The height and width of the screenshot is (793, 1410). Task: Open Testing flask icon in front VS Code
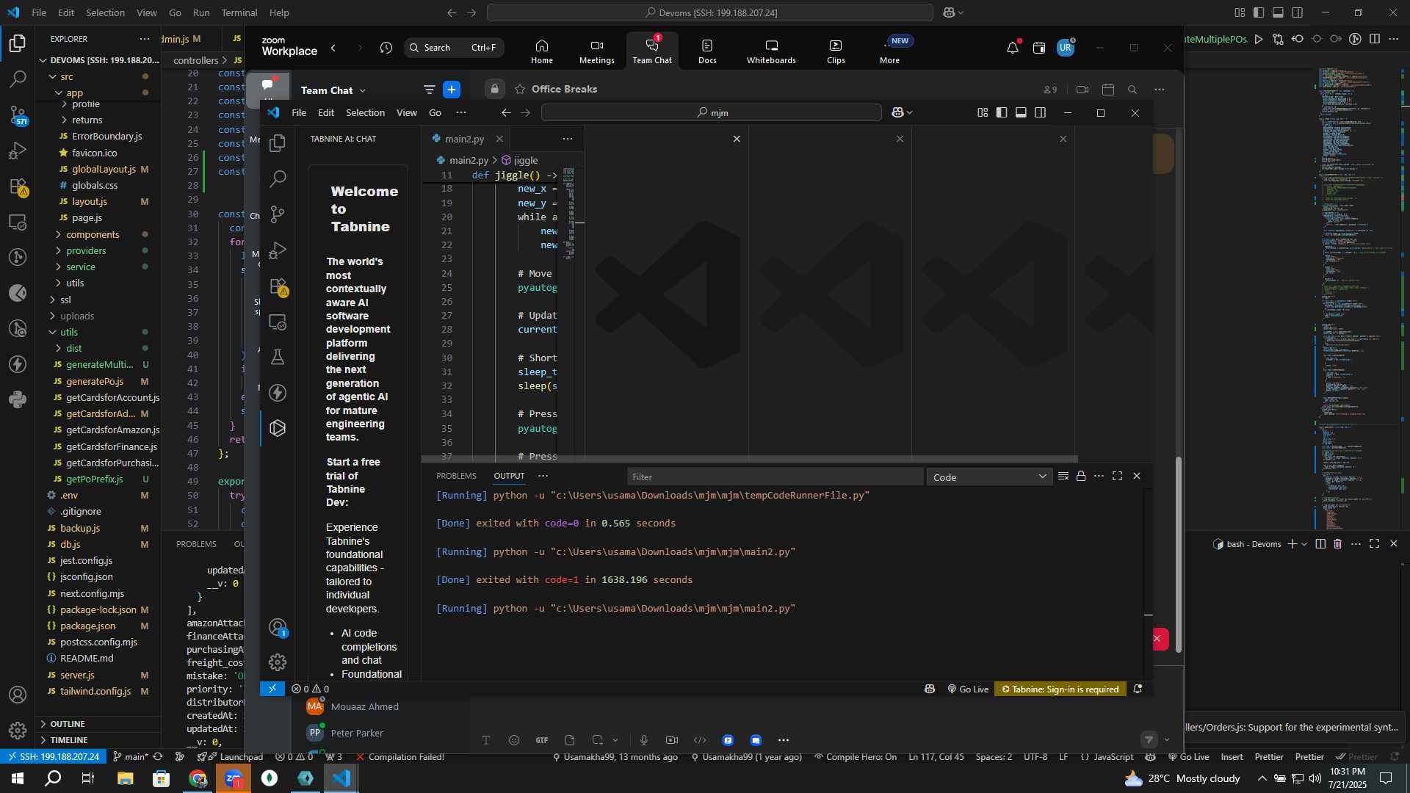tap(278, 358)
